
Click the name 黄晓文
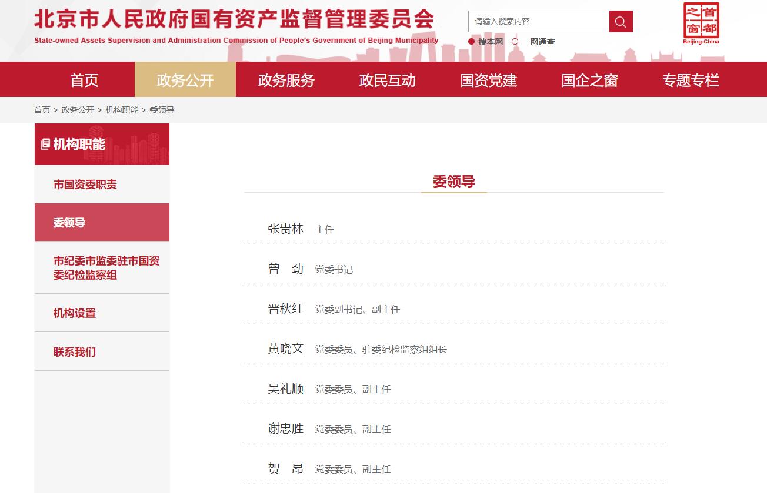click(x=286, y=348)
